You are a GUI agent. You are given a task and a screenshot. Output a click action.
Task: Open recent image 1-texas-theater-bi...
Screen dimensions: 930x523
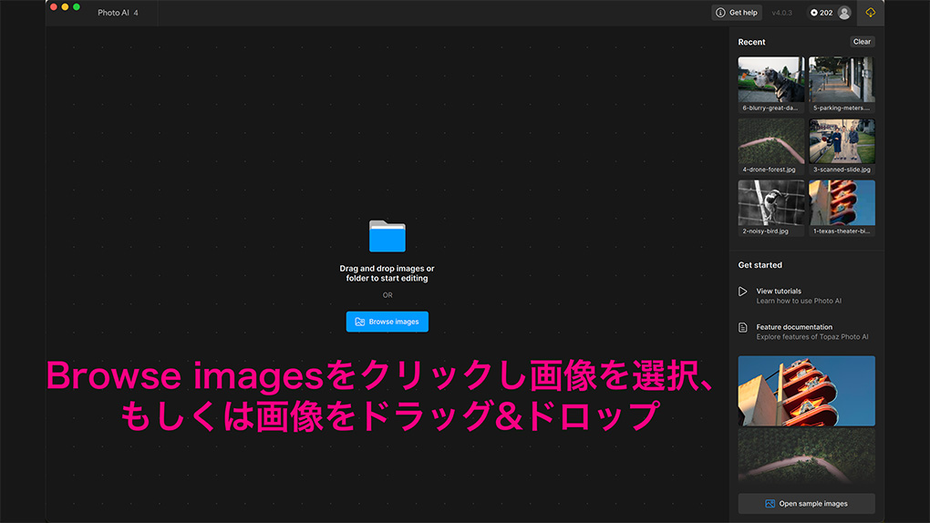842,208
